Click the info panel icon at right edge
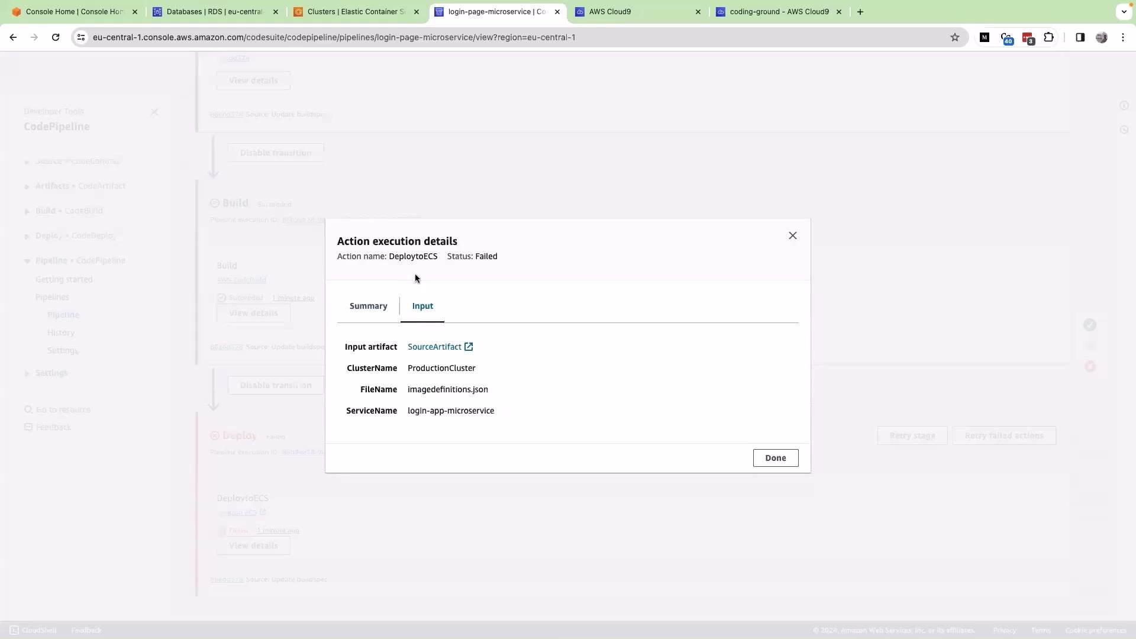This screenshot has width=1136, height=639. (x=1124, y=105)
